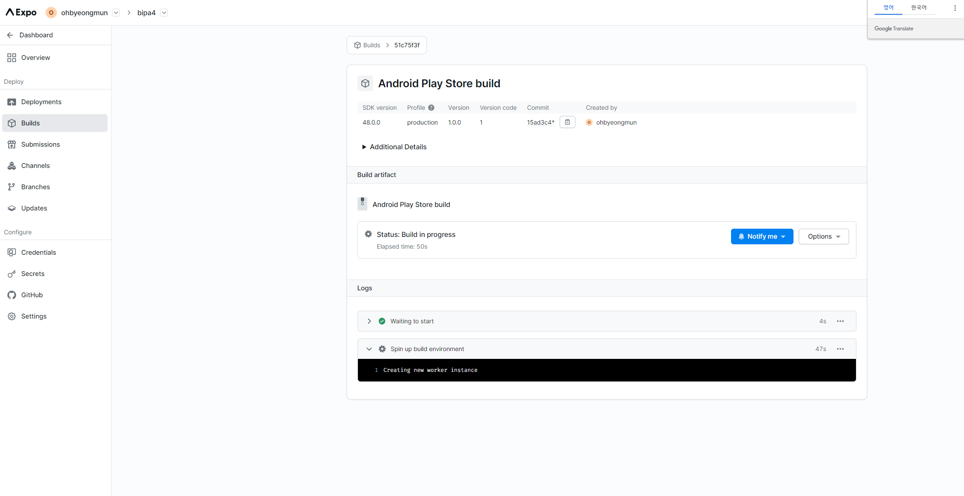Collapse the Spin up build environment log
The image size is (964, 496).
[369, 349]
